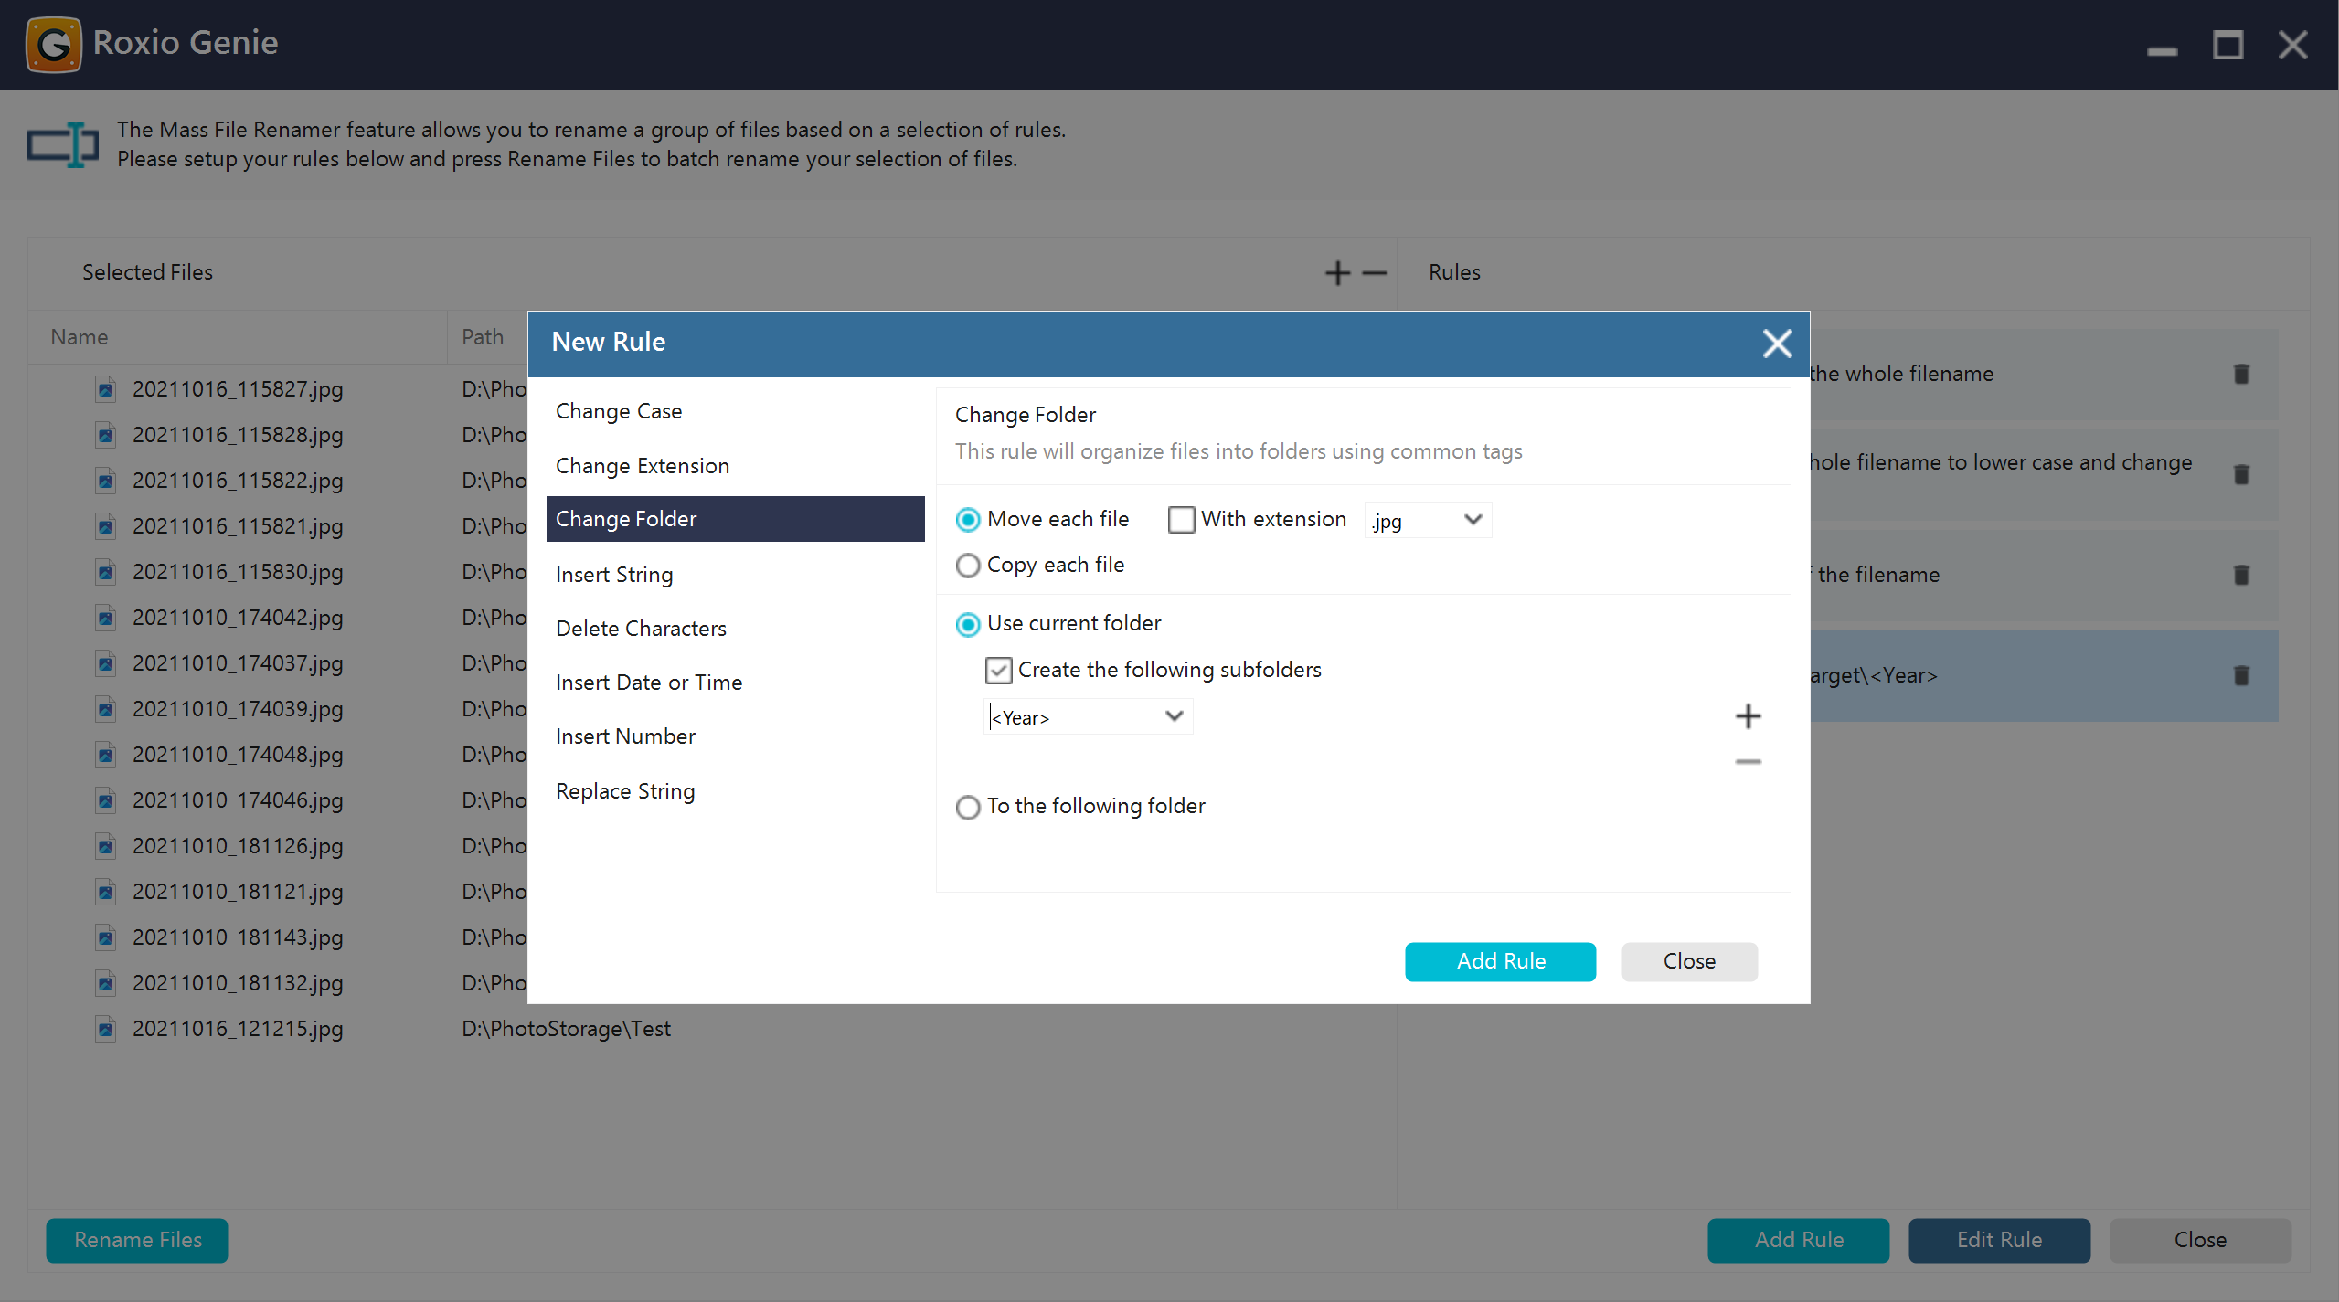Screen dimensions: 2339x1302
Task: Open the .jpg extension dropdown
Action: click(1472, 520)
